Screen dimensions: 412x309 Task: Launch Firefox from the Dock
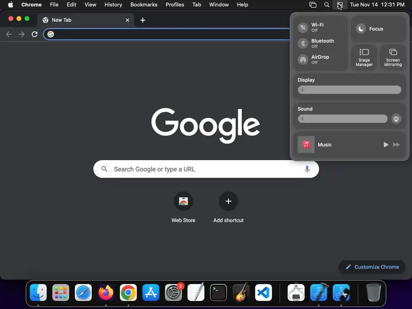point(106,293)
